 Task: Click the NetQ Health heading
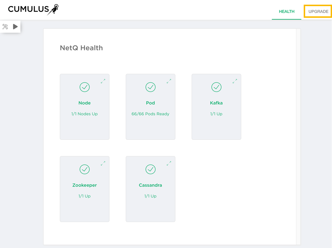click(x=81, y=48)
